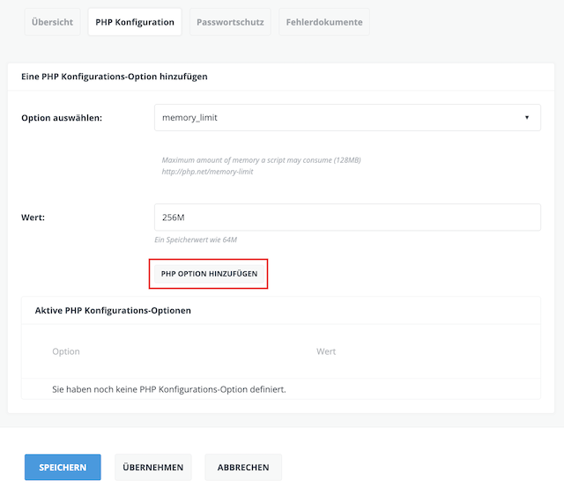564x487 pixels.
Task: Click PHP OPTION HINZUFÜGEN button
Action: tap(209, 274)
